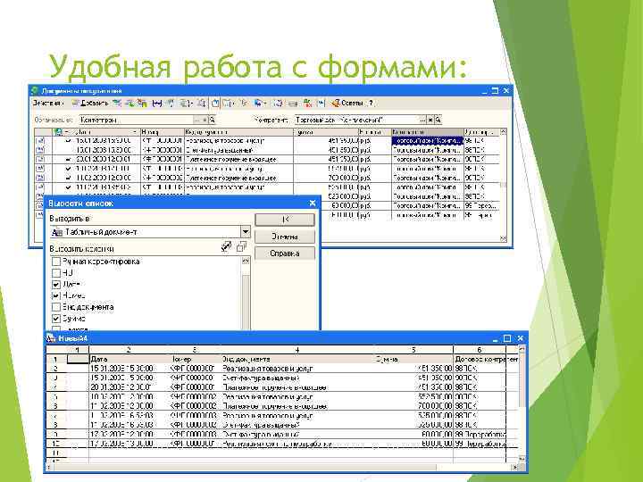Close the list output dialog

click(x=313, y=203)
